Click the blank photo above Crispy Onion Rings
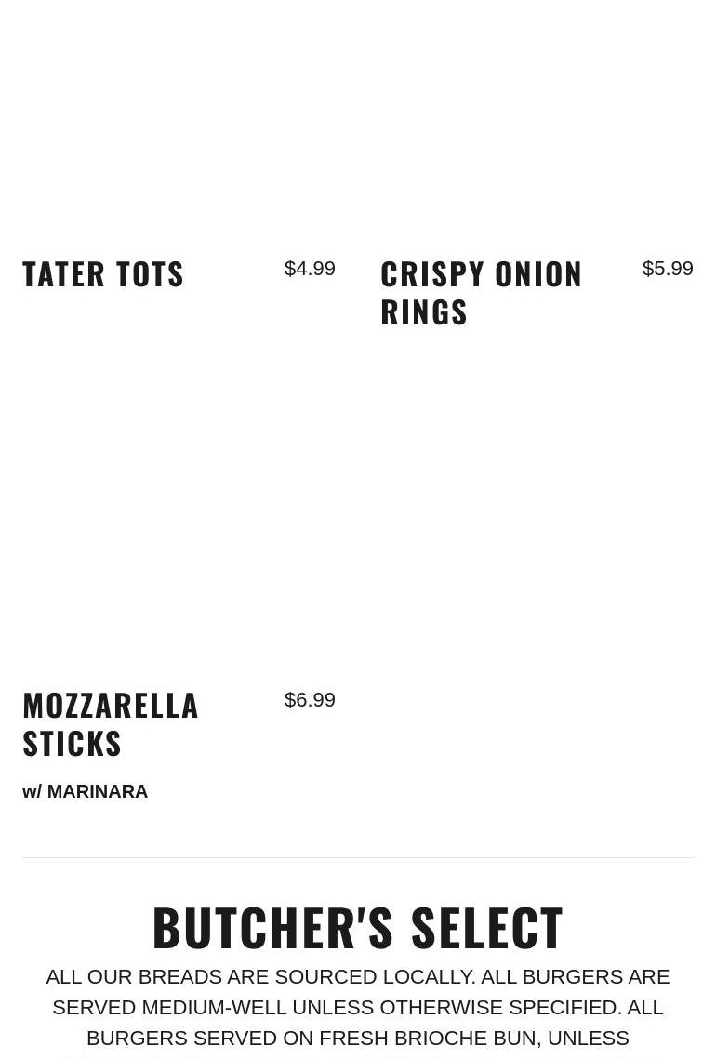Image resolution: width=716 pixels, height=1059 pixels. click(x=537, y=121)
